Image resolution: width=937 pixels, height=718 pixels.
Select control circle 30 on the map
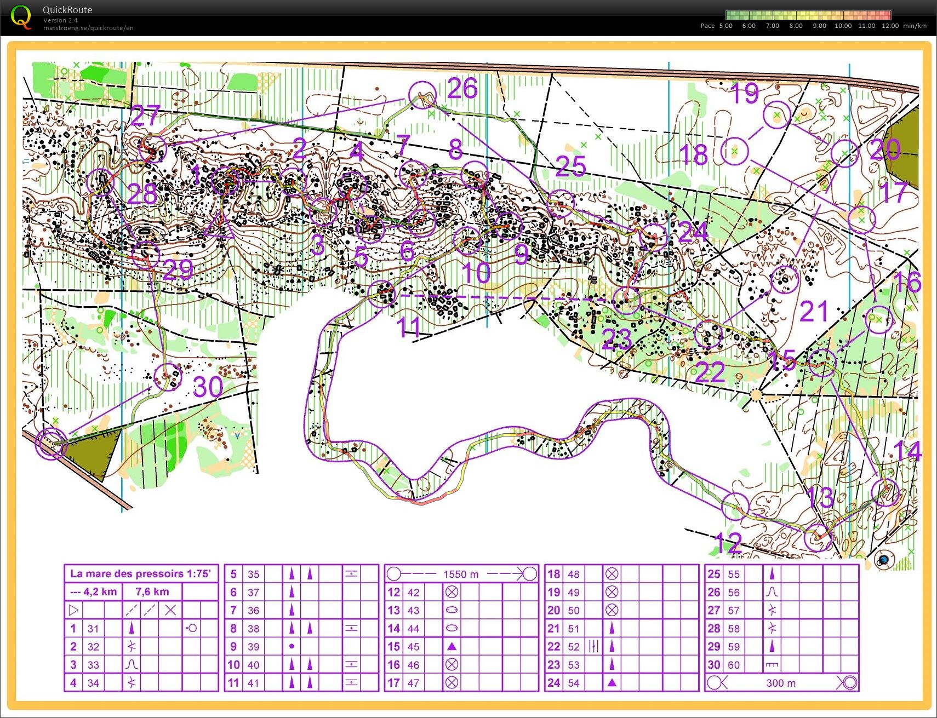168,376
